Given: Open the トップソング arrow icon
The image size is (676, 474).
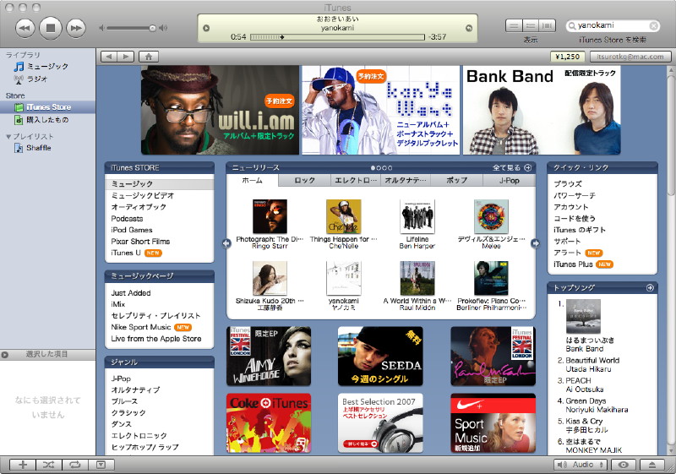Looking at the screenshot, I should (x=650, y=288).
